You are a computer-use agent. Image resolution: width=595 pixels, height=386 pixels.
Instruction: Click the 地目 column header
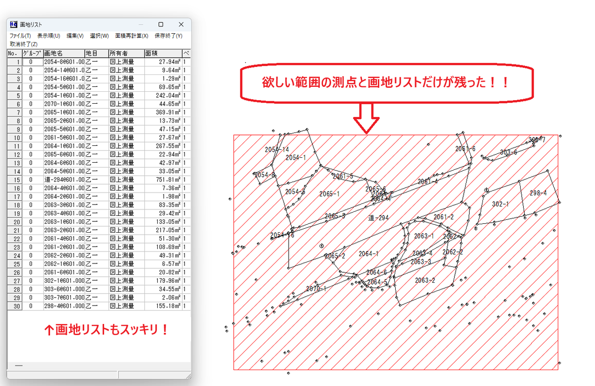click(97, 53)
